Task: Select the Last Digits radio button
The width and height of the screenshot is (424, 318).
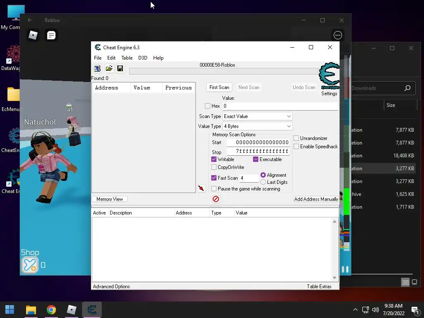Action: click(x=263, y=182)
